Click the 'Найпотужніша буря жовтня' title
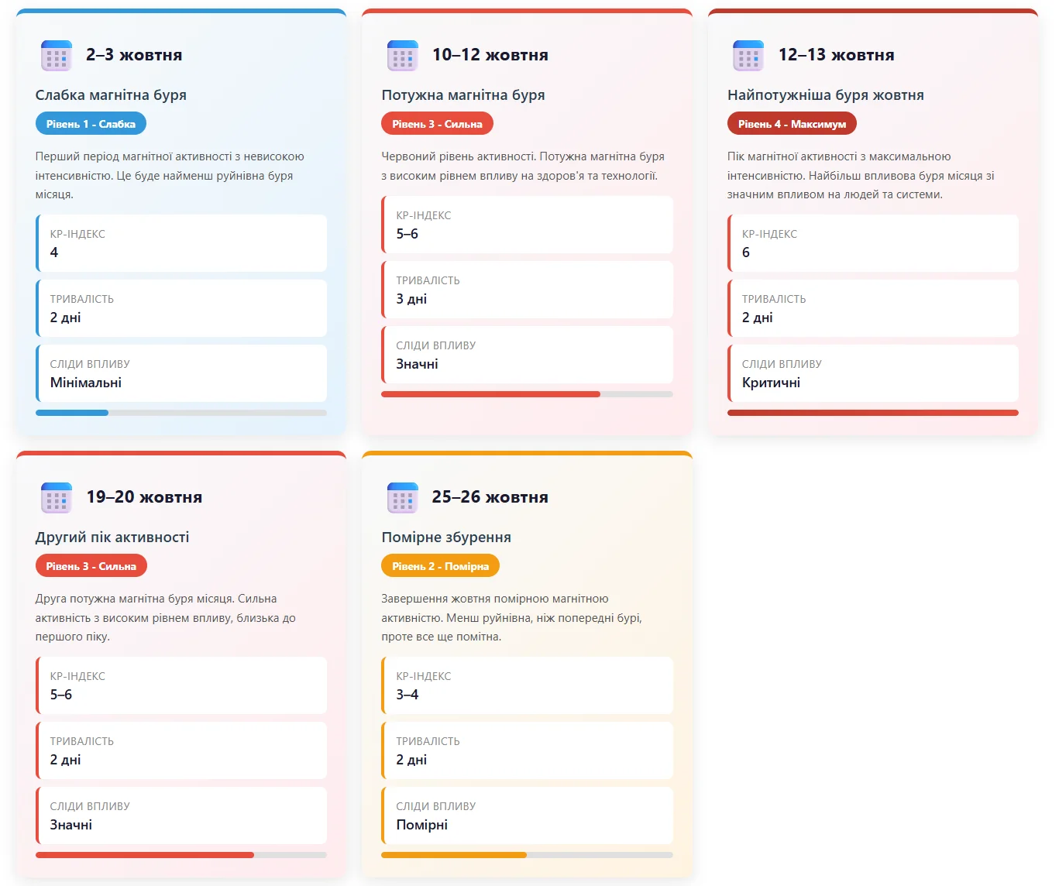1059x886 pixels. [825, 95]
